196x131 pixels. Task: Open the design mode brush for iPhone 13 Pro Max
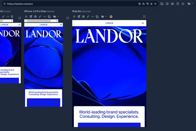pos(40,17)
